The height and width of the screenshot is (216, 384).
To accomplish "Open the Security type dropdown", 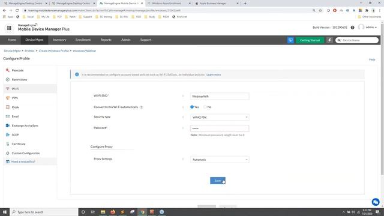I will (220, 118).
